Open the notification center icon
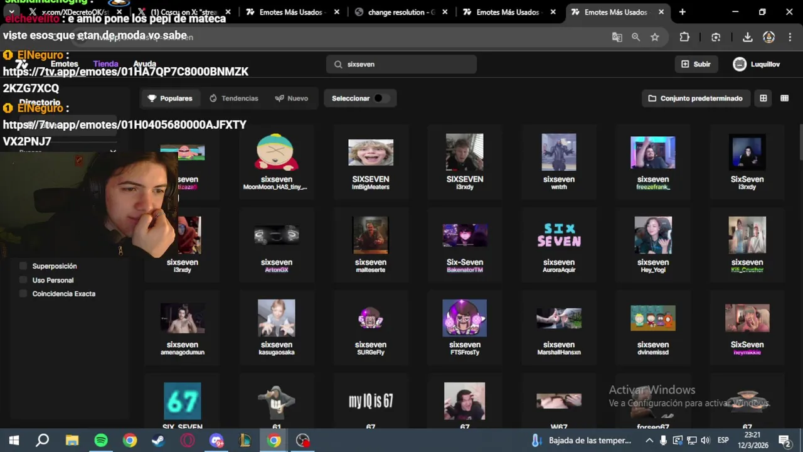Screen dimensions: 803x452 [x=784, y=441]
